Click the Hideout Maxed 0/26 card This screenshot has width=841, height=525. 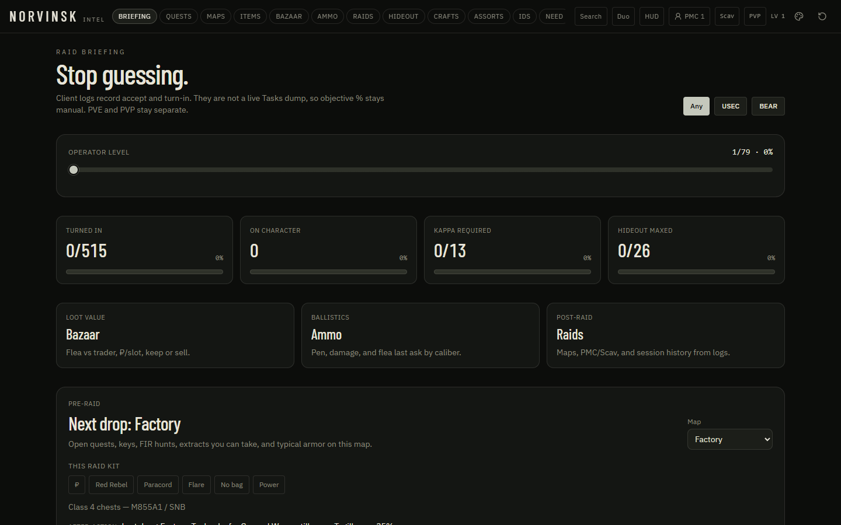pyautogui.click(x=696, y=250)
